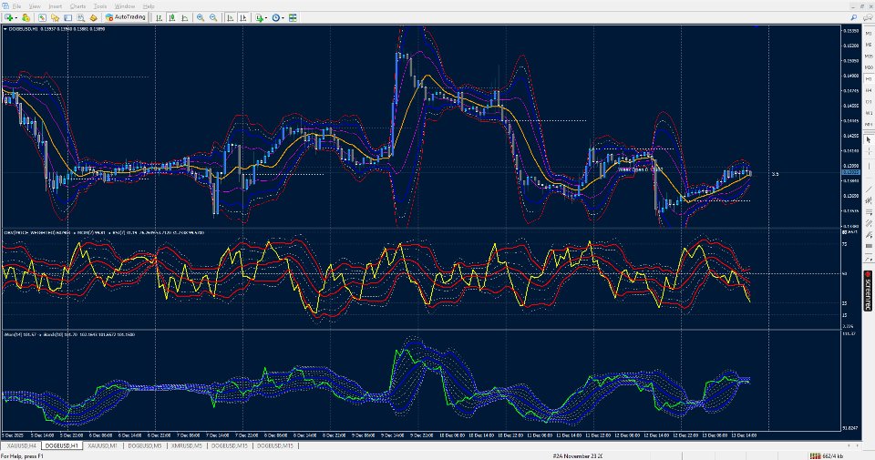Click the '5 Dec 2025' time axis label

pos(12,434)
